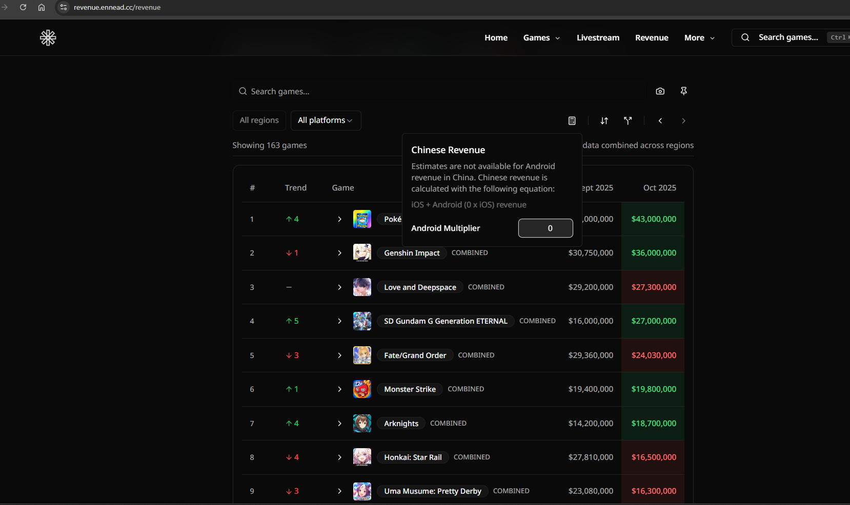Click the browser reload icon
This screenshot has width=850, height=505.
click(x=23, y=7)
